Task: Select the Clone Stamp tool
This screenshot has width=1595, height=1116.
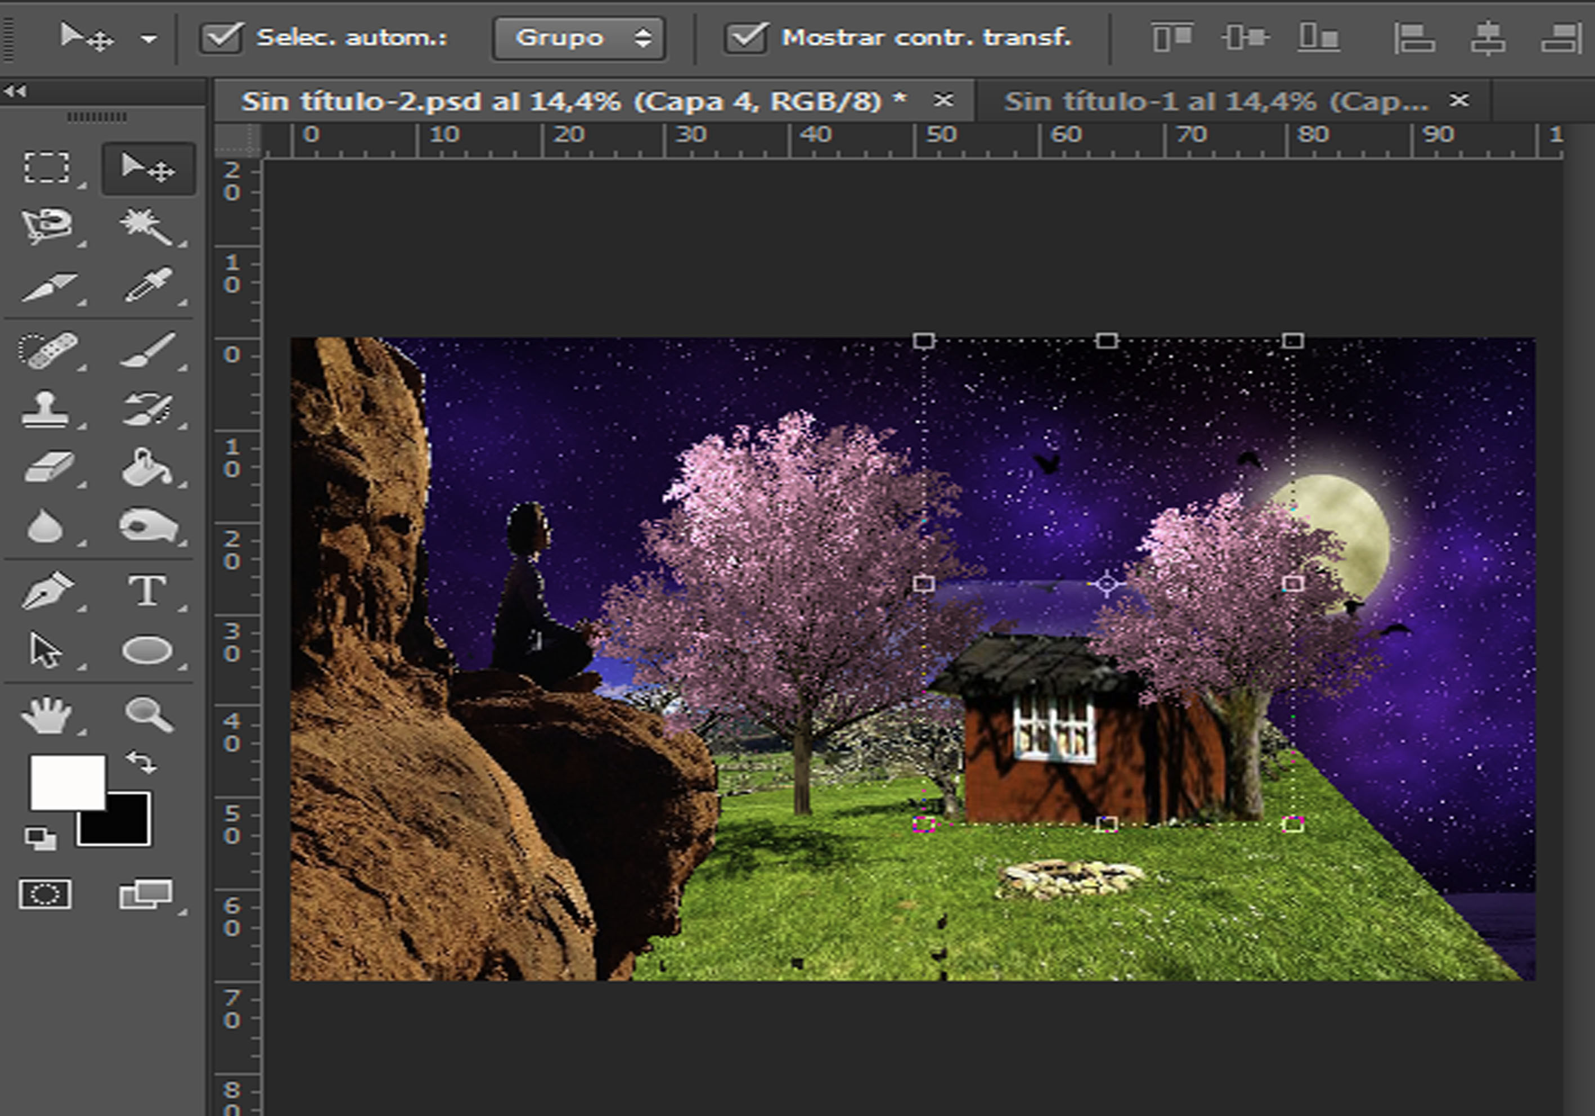Action: (x=45, y=408)
